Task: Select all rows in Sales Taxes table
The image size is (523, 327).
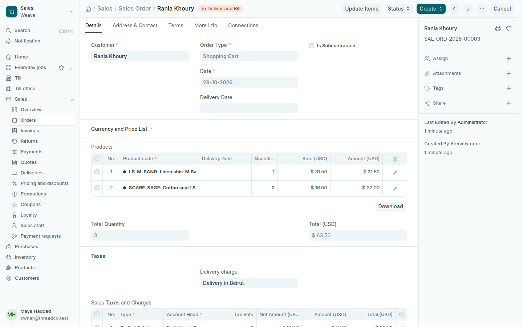Action: pyautogui.click(x=97, y=314)
